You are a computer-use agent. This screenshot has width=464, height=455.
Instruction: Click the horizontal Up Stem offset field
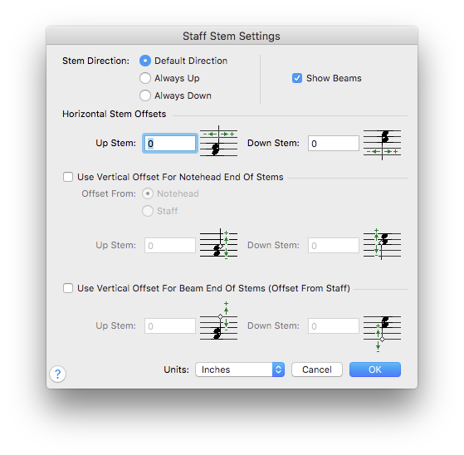pos(170,144)
